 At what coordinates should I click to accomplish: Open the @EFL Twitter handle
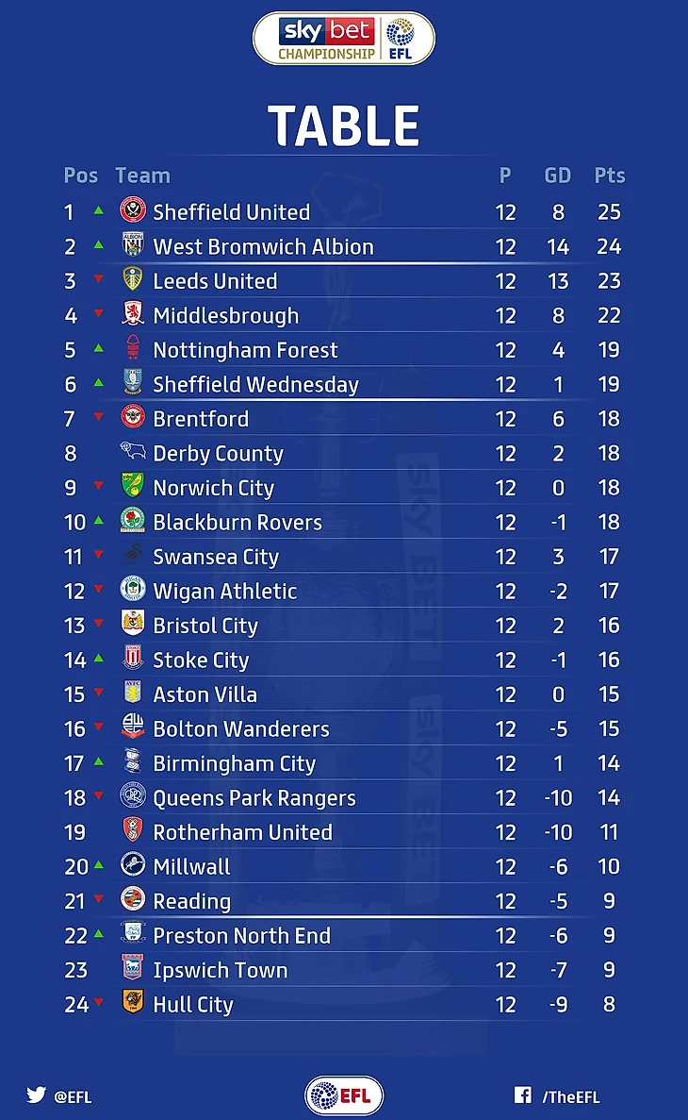click(73, 1097)
